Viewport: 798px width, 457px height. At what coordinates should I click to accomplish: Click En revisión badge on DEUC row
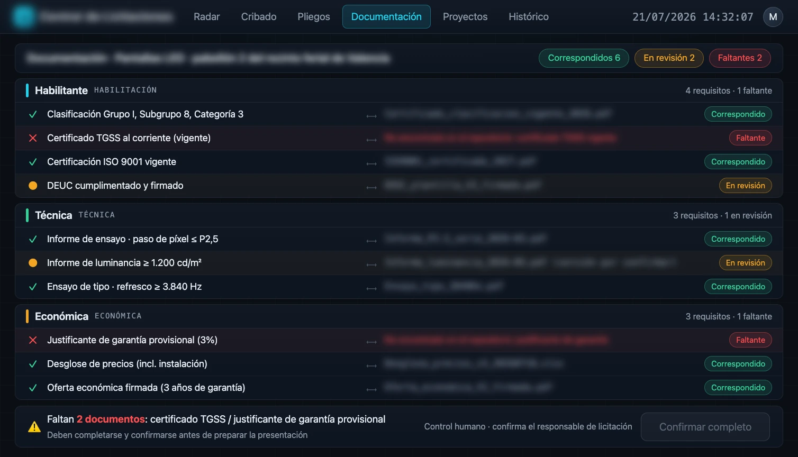click(x=745, y=186)
